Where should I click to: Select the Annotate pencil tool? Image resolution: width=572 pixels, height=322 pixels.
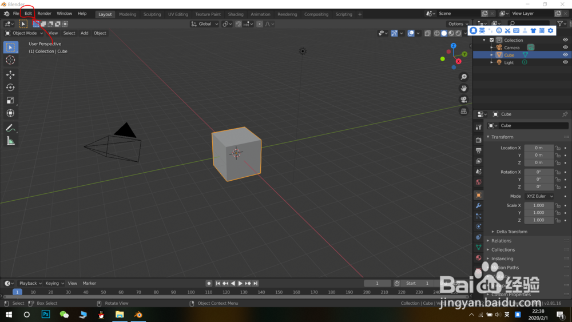tap(10, 128)
